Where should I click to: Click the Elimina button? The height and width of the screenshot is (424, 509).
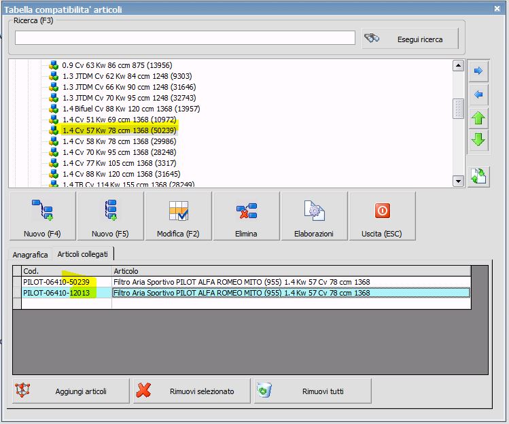pyautogui.click(x=246, y=216)
